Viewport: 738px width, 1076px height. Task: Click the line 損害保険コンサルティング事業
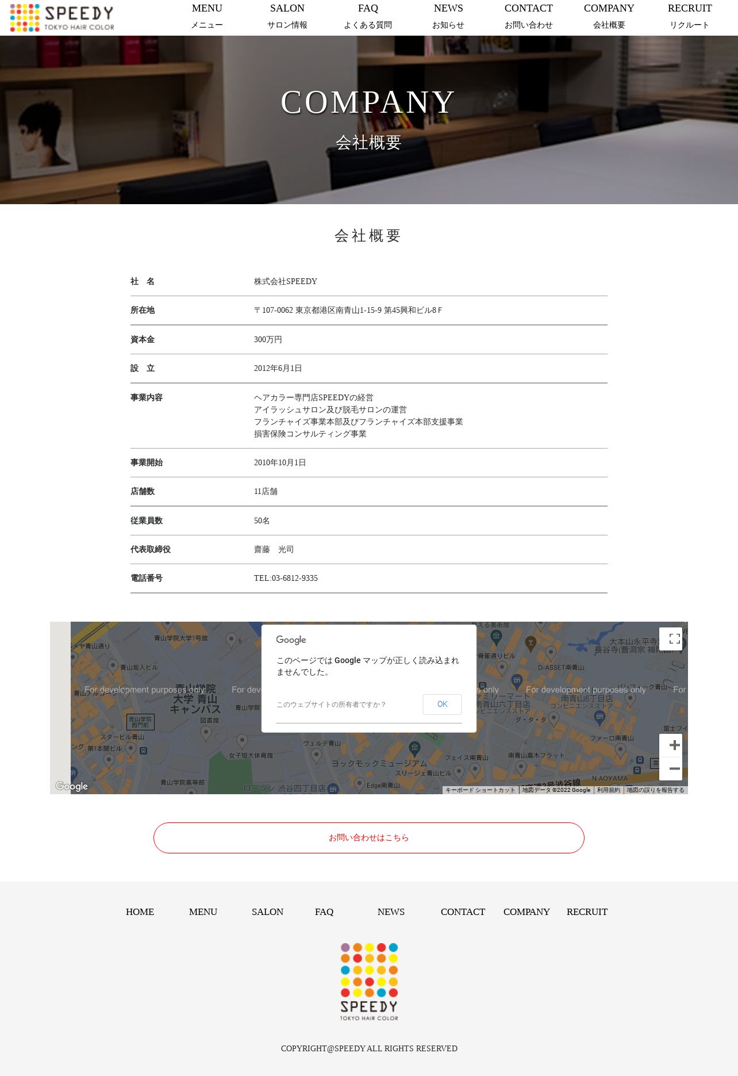310,434
